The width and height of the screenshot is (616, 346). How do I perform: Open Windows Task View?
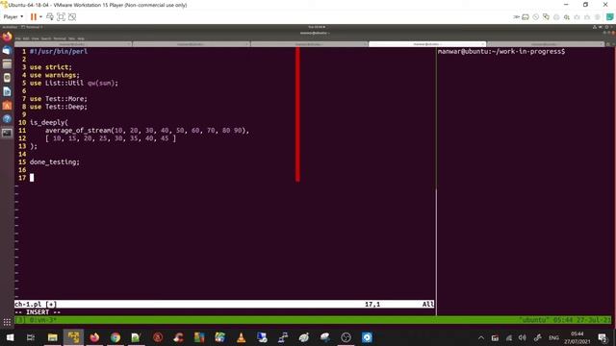pos(31,337)
